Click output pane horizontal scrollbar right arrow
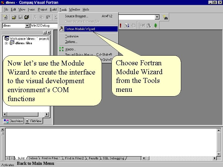 point(214,158)
